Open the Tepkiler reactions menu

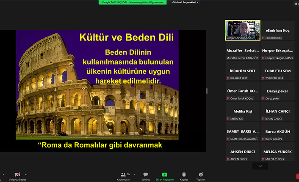point(201,174)
